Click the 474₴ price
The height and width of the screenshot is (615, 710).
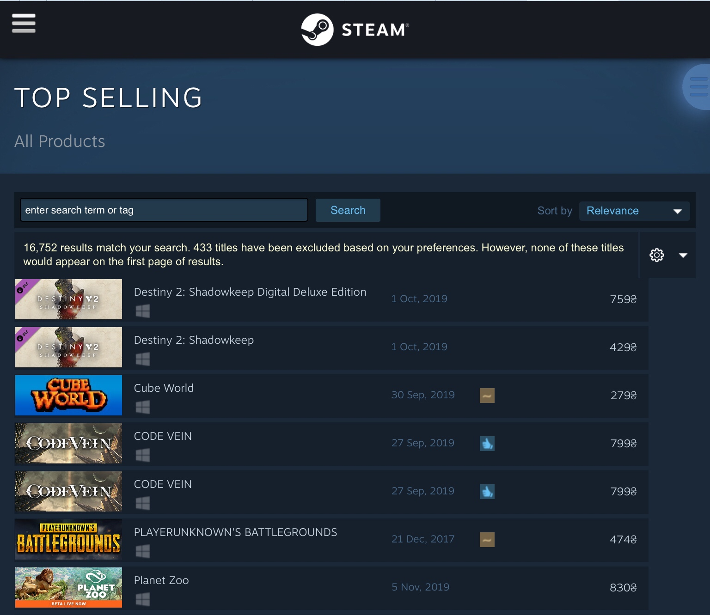(x=623, y=540)
